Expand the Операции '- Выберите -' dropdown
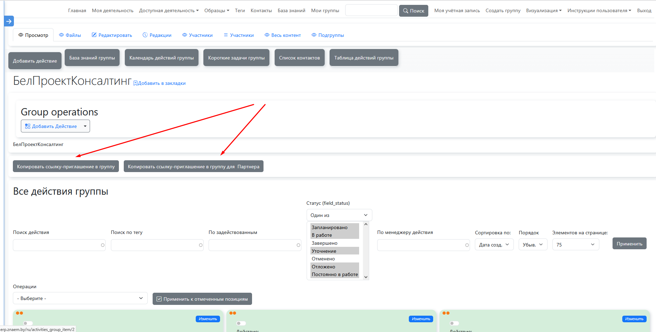The image size is (656, 332). point(80,298)
